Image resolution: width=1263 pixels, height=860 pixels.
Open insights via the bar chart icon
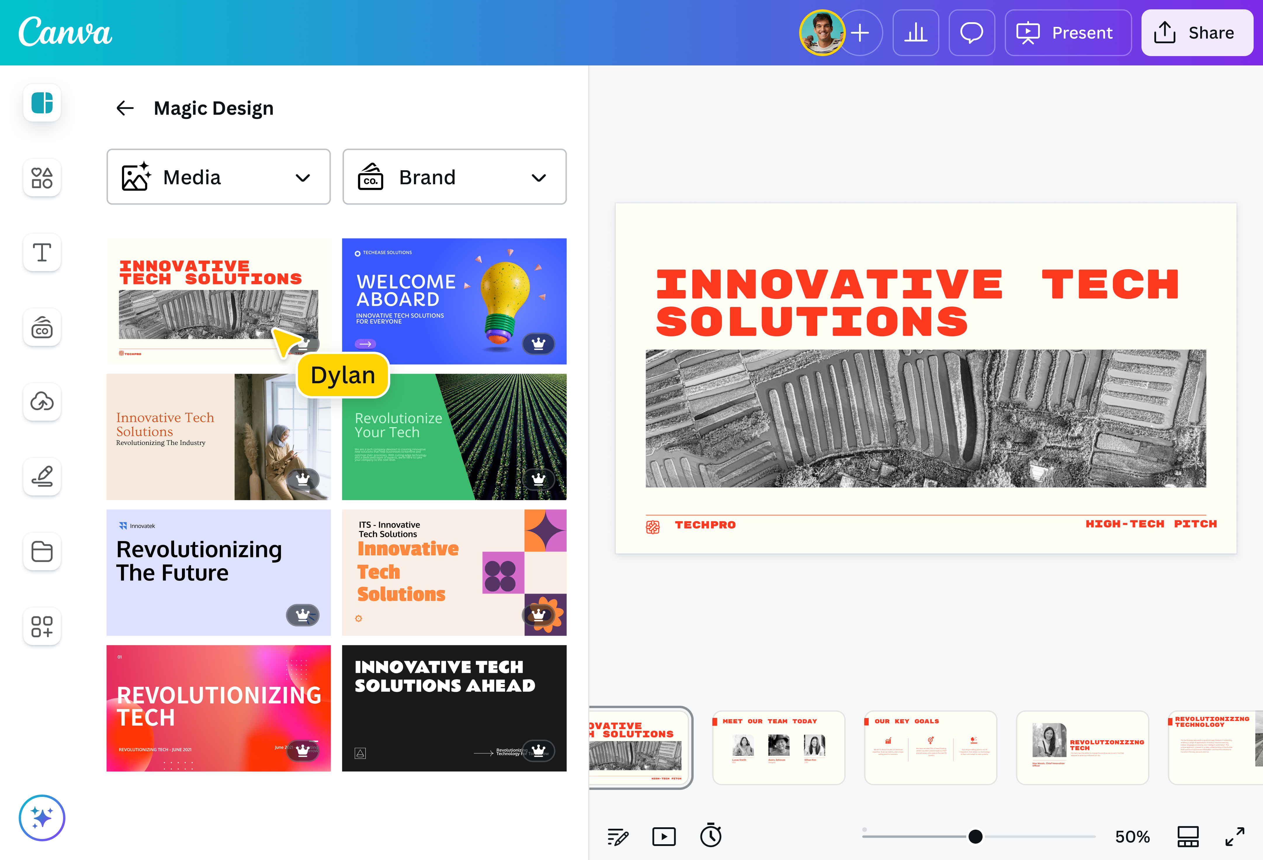point(916,33)
